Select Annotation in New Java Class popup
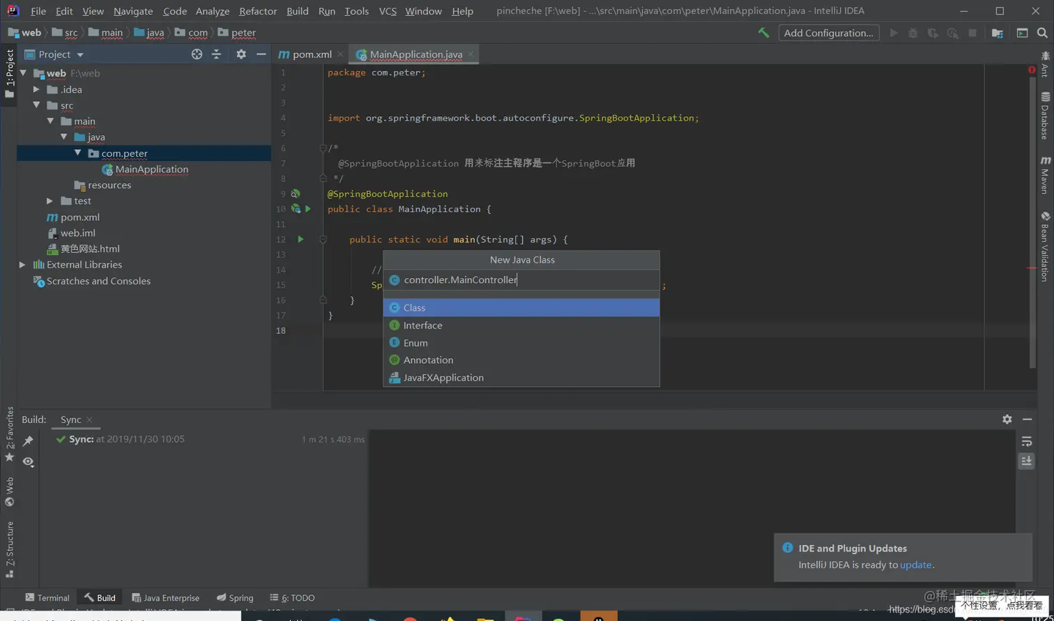This screenshot has width=1054, height=621. [521, 360]
